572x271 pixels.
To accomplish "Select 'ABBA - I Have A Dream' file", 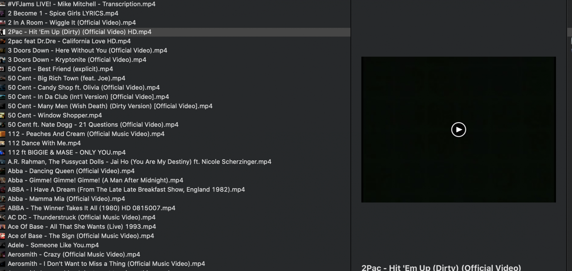I will 126,189.
